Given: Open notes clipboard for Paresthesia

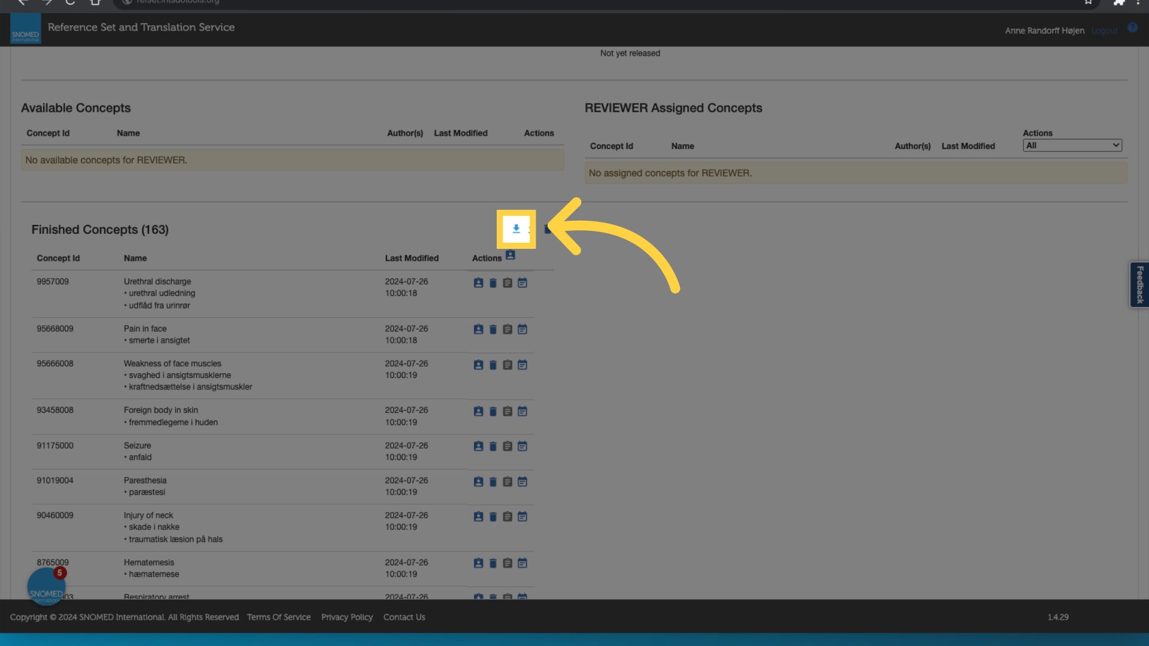Looking at the screenshot, I should 507,482.
